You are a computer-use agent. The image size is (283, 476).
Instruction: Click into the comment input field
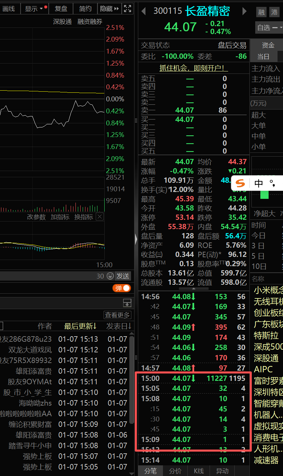coord(48,276)
